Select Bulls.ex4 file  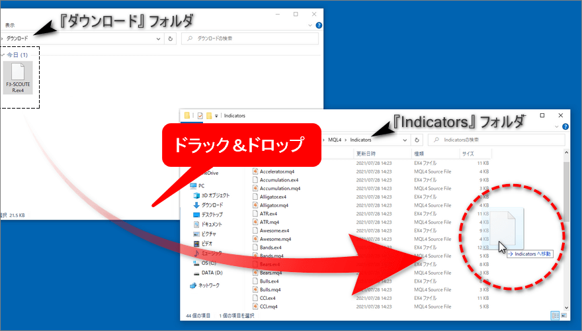[x=269, y=281]
